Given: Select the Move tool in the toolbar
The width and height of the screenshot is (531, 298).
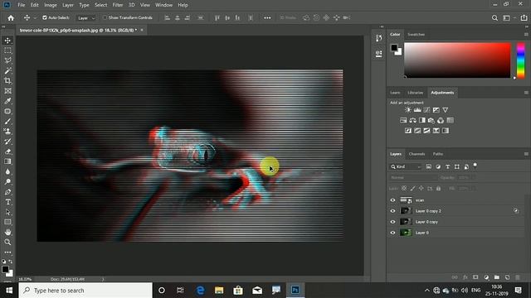Looking at the screenshot, I should 7,41.
